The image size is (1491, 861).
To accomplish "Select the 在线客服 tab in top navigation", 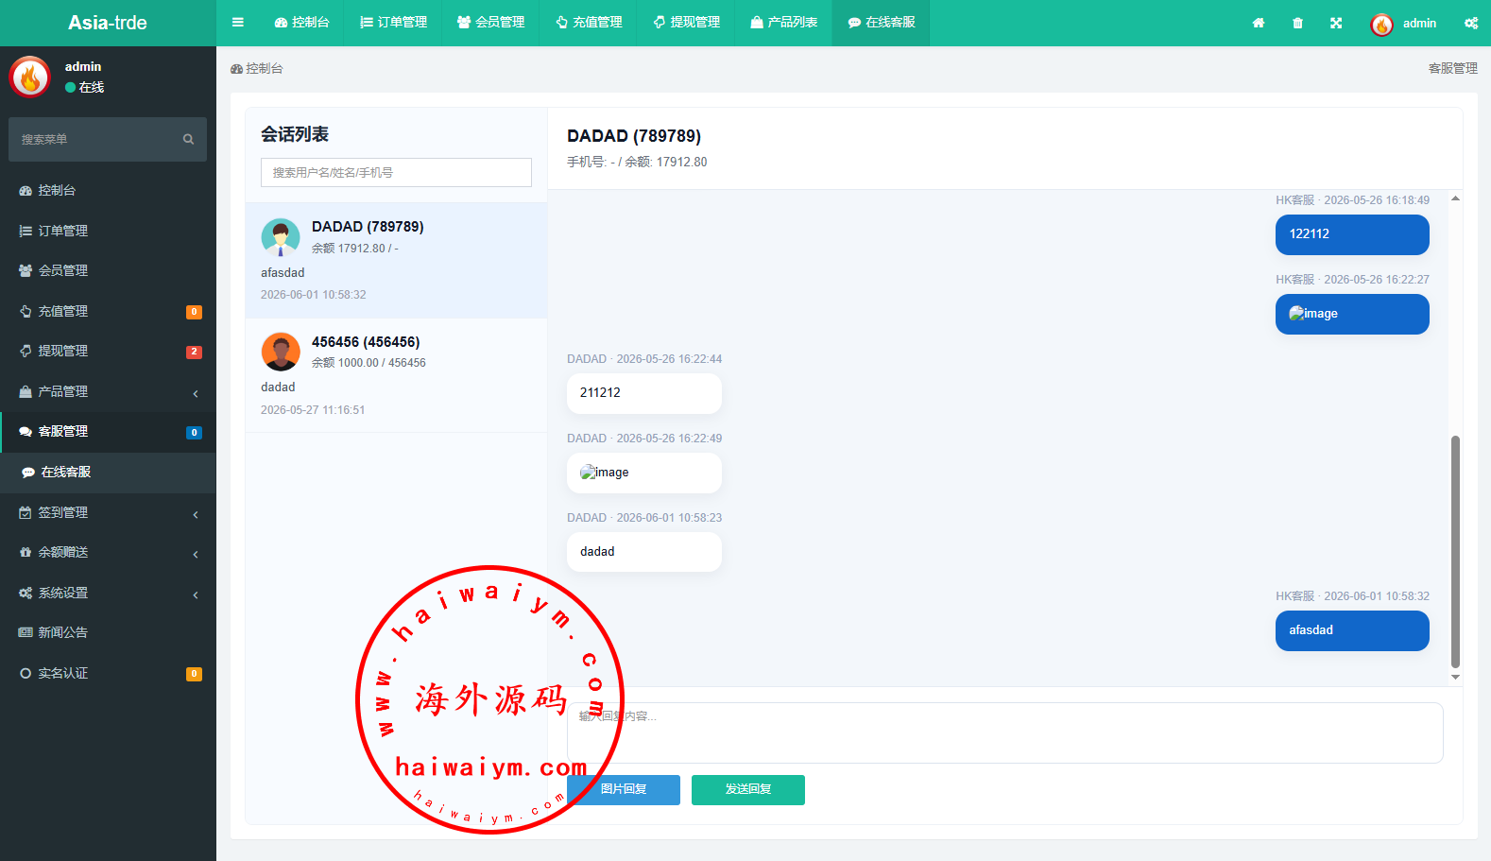I will pyautogui.click(x=881, y=23).
